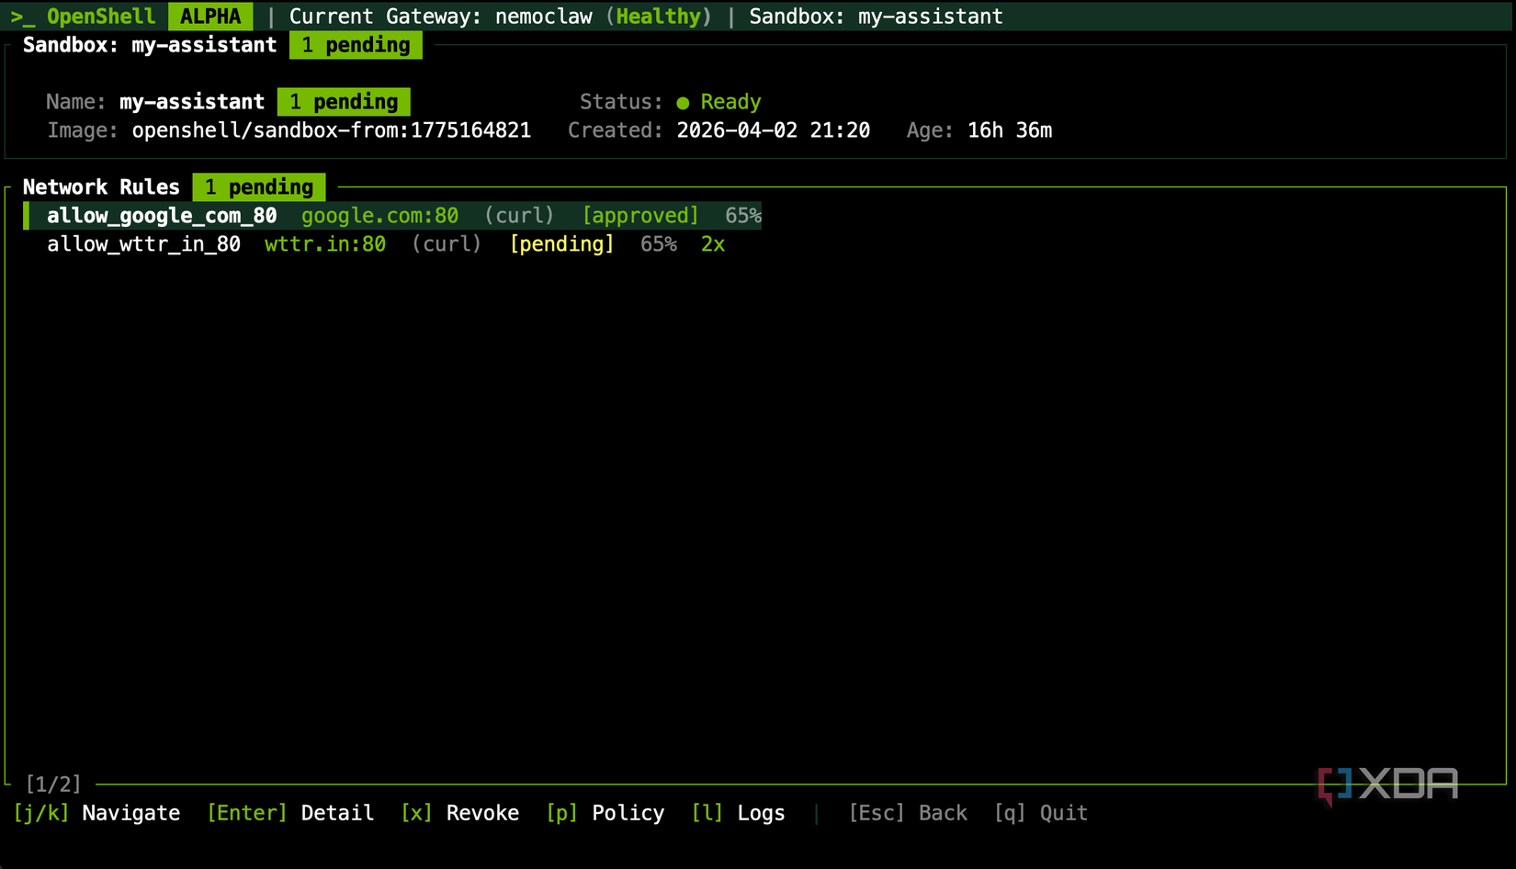Click the 65% confidence on google rule

(743, 216)
